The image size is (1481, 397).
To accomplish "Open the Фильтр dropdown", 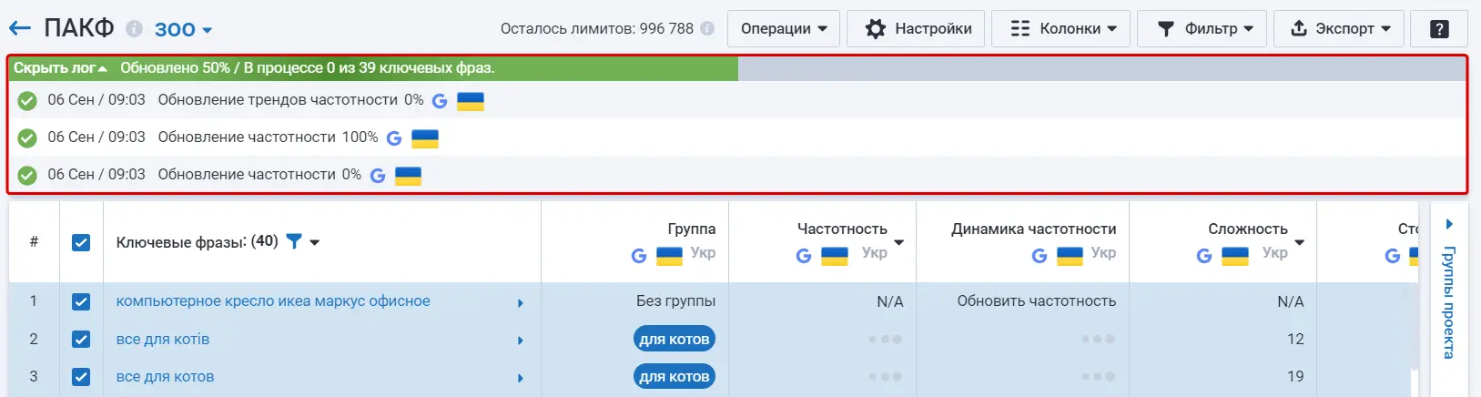I will point(1202,29).
